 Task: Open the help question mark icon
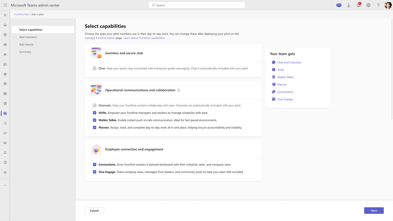(378, 5)
